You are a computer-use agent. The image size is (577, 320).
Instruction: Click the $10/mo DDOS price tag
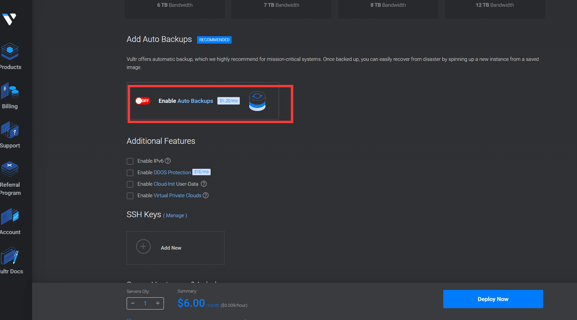click(x=201, y=172)
